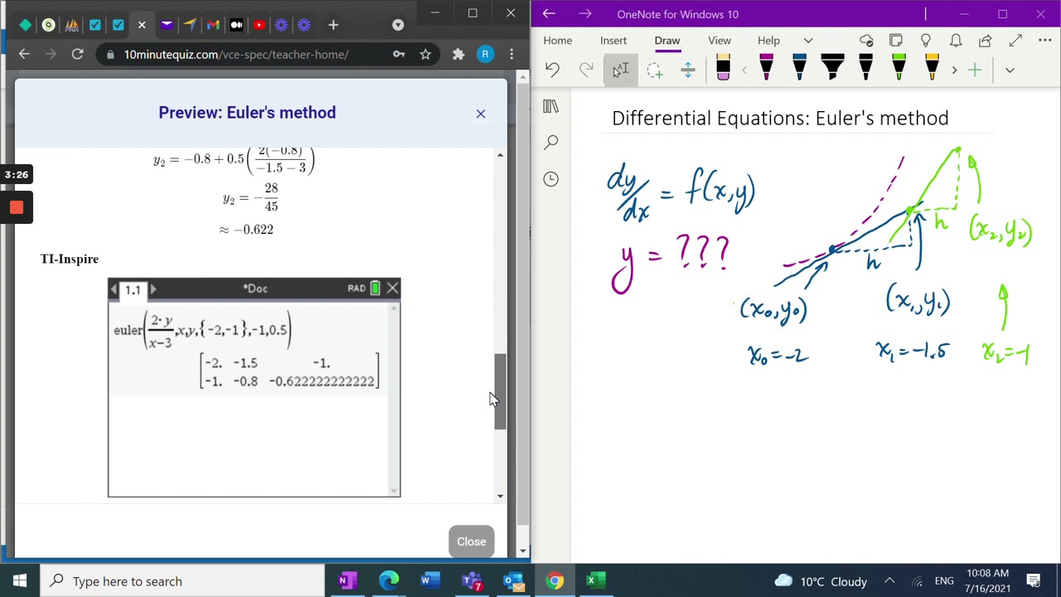Close the Euler's method preview with X

point(481,114)
